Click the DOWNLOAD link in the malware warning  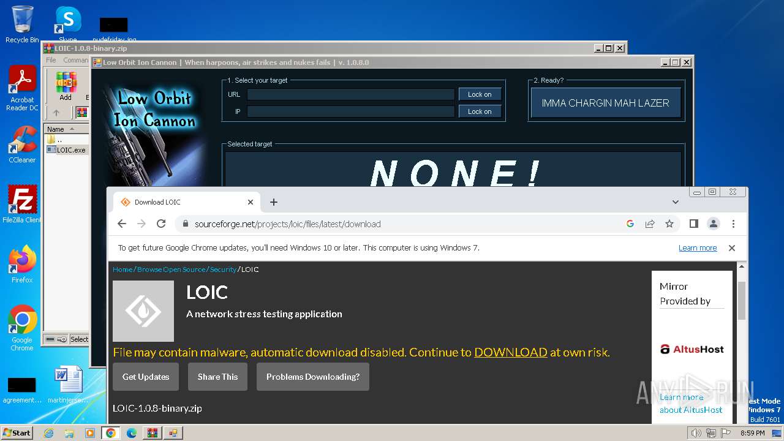point(511,352)
